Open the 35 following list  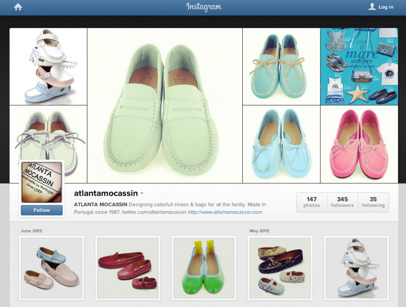pyautogui.click(x=373, y=202)
